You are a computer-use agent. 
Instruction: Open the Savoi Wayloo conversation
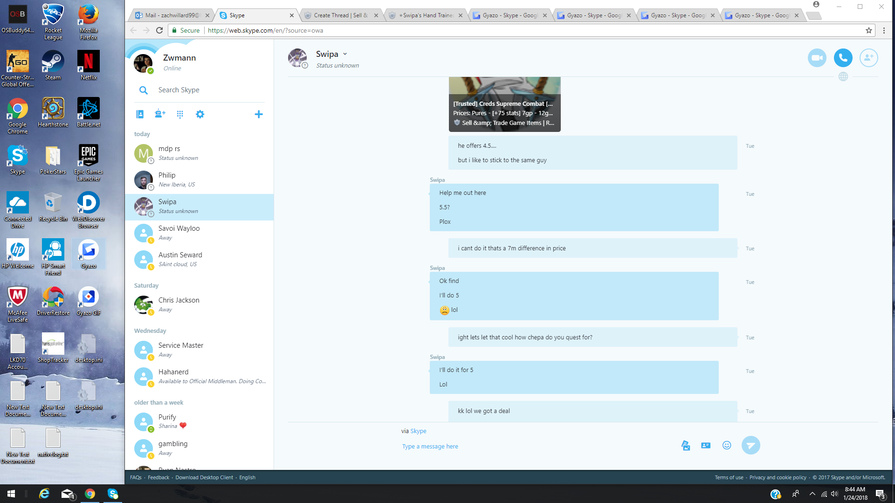[200, 233]
